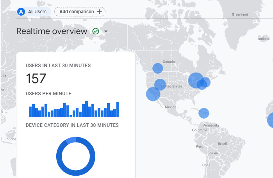
Task: Click the All Users segment chip
Action: pos(34,12)
